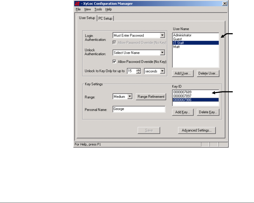Select IT Staff in User Name list
The width and height of the screenshot is (254, 203).
coord(196,43)
